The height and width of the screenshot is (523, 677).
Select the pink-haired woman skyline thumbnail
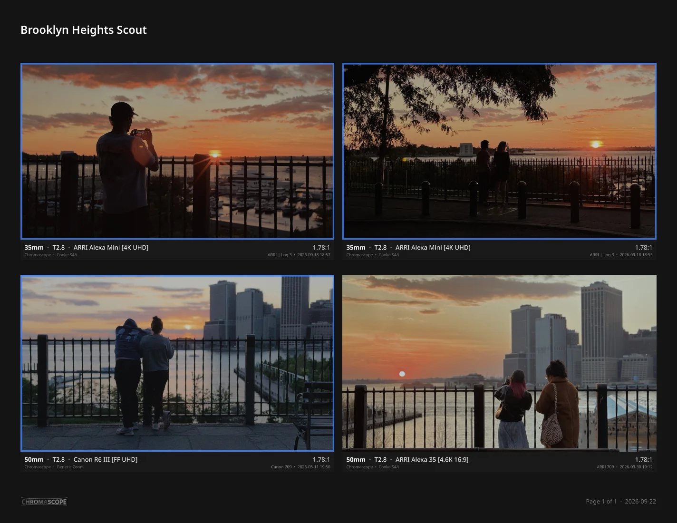pos(499,363)
